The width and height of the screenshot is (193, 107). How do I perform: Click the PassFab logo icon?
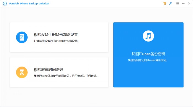click(5, 4)
